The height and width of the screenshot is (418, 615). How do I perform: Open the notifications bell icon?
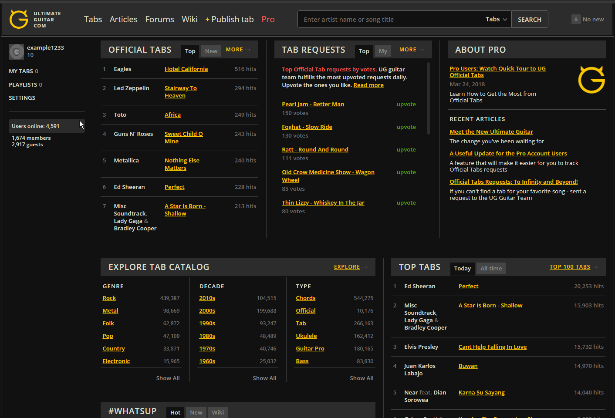[x=576, y=19]
